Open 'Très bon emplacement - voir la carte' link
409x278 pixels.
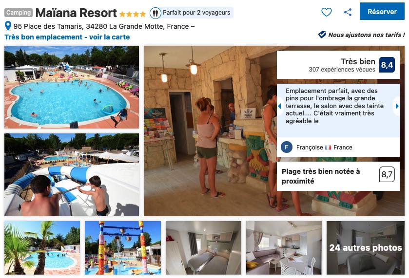[67, 37]
